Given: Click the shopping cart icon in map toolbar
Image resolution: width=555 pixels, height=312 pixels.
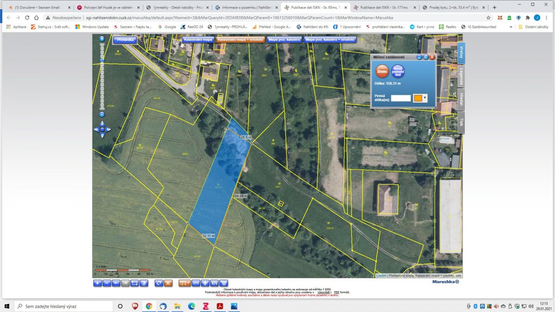Looking at the screenshot, I should coord(224,283).
